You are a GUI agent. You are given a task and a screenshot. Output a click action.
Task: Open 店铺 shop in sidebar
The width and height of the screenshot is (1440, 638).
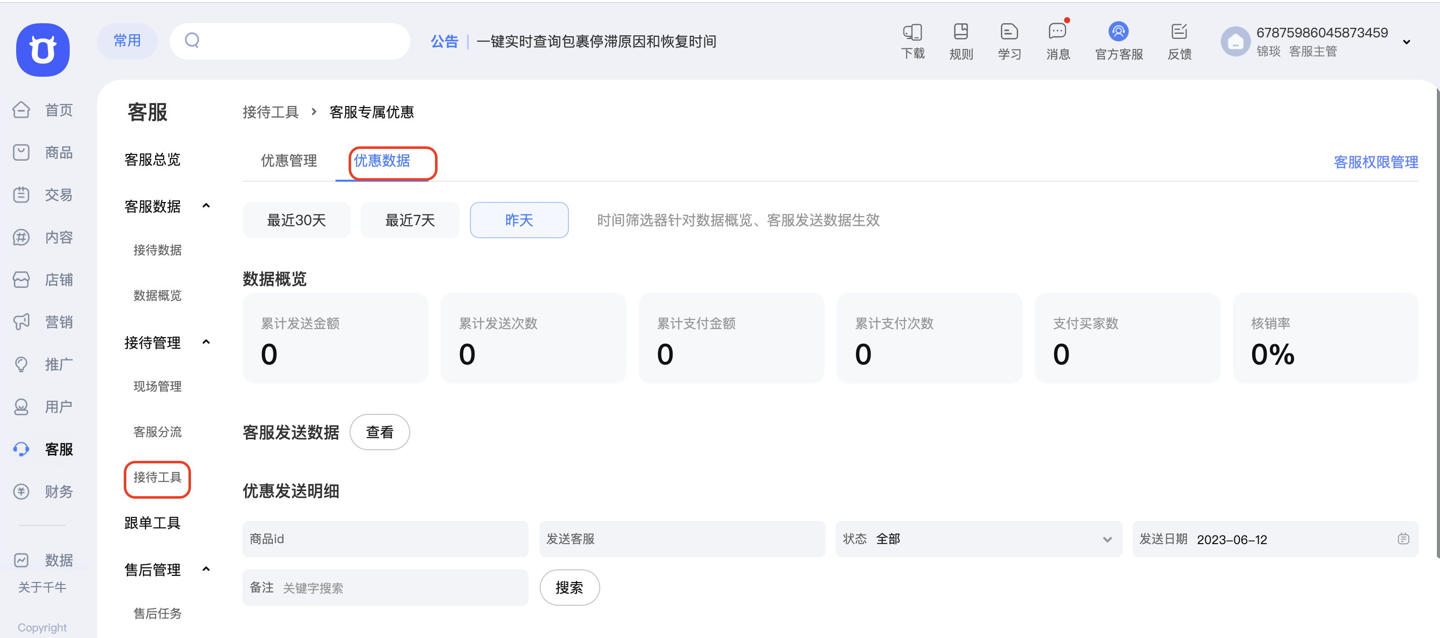[x=43, y=279]
